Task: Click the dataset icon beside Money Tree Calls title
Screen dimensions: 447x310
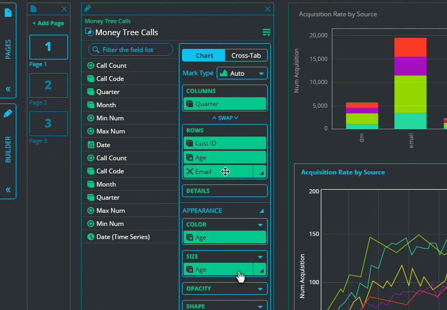Action: [89, 33]
